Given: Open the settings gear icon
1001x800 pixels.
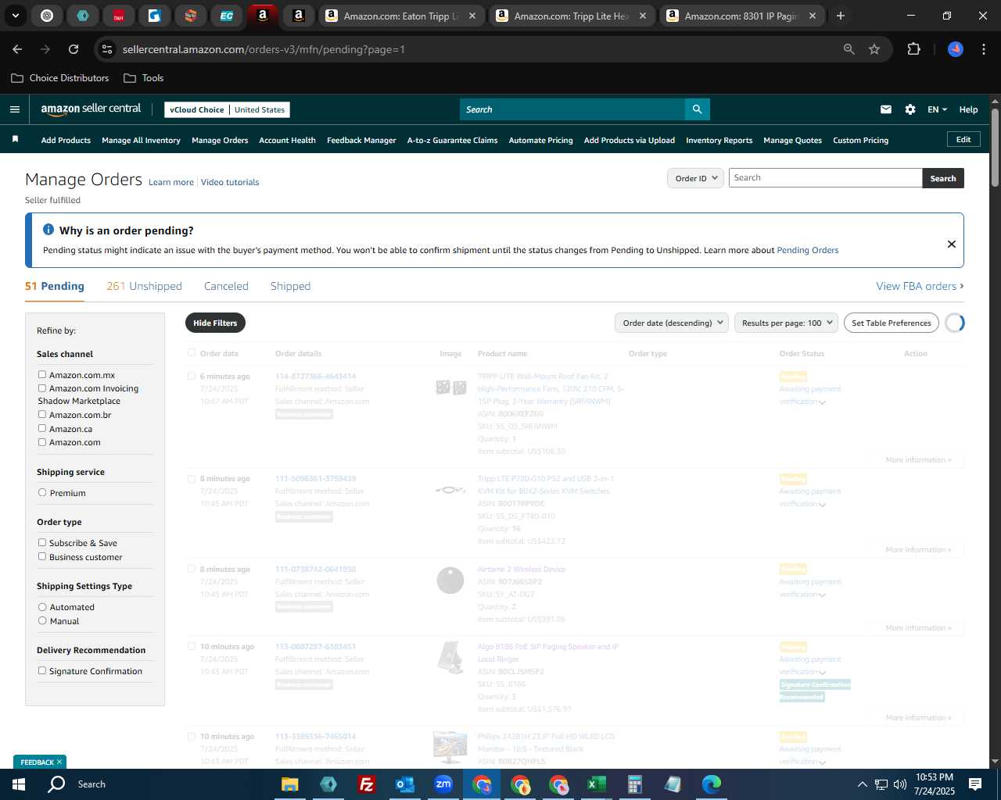Looking at the screenshot, I should (x=910, y=109).
